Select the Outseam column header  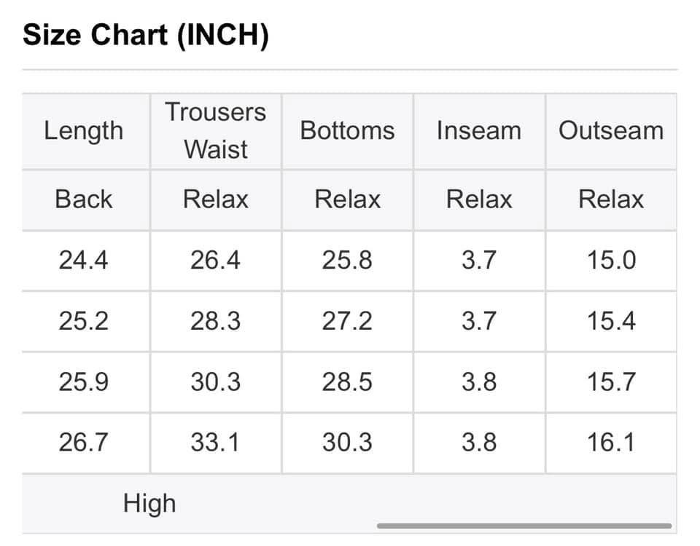tap(611, 131)
